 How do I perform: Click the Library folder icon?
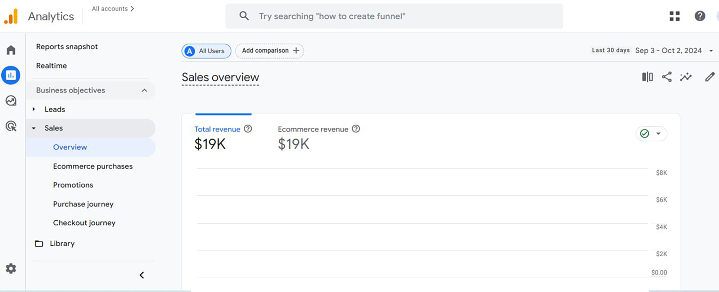39,243
